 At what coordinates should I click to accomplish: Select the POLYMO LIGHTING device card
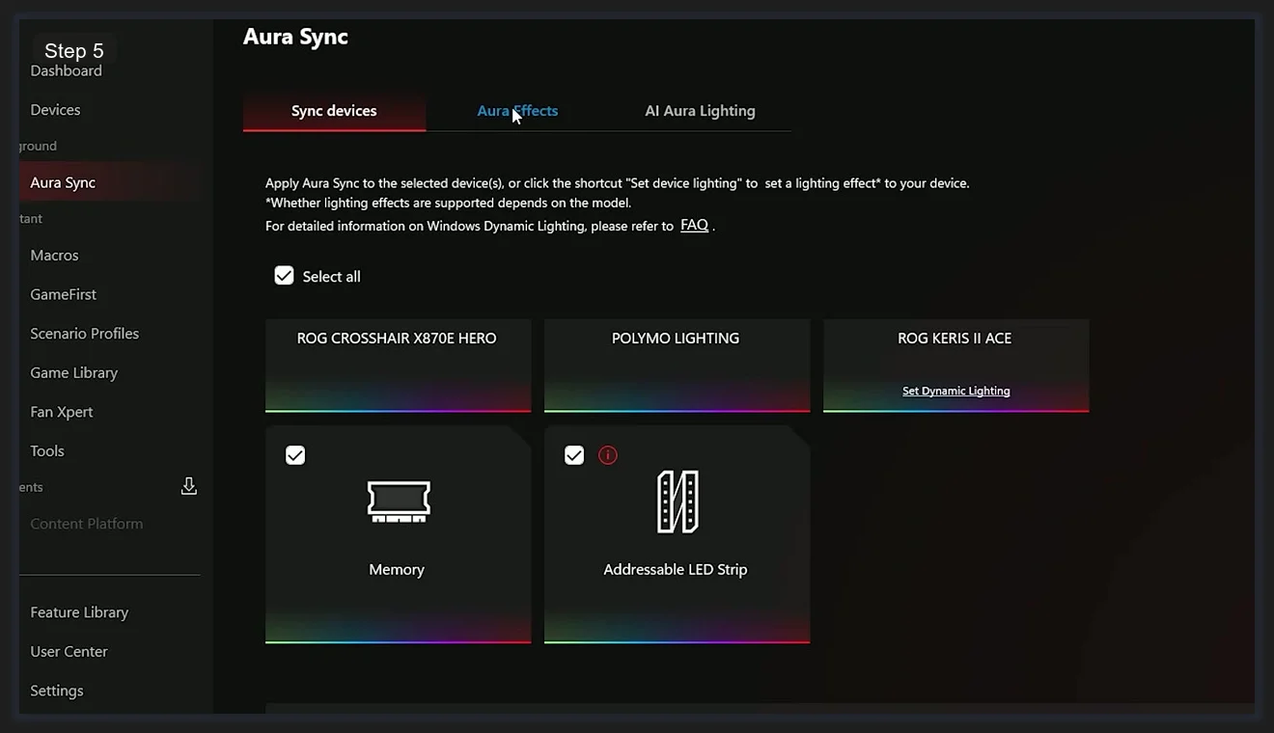[676, 365]
